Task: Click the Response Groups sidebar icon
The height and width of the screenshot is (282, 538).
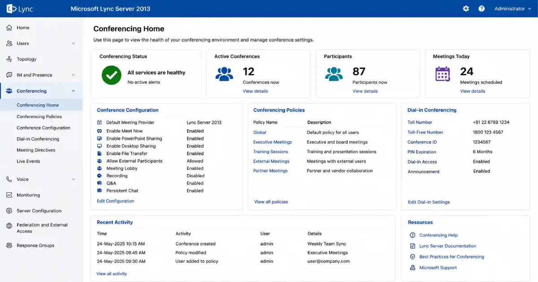Action: click(9, 245)
